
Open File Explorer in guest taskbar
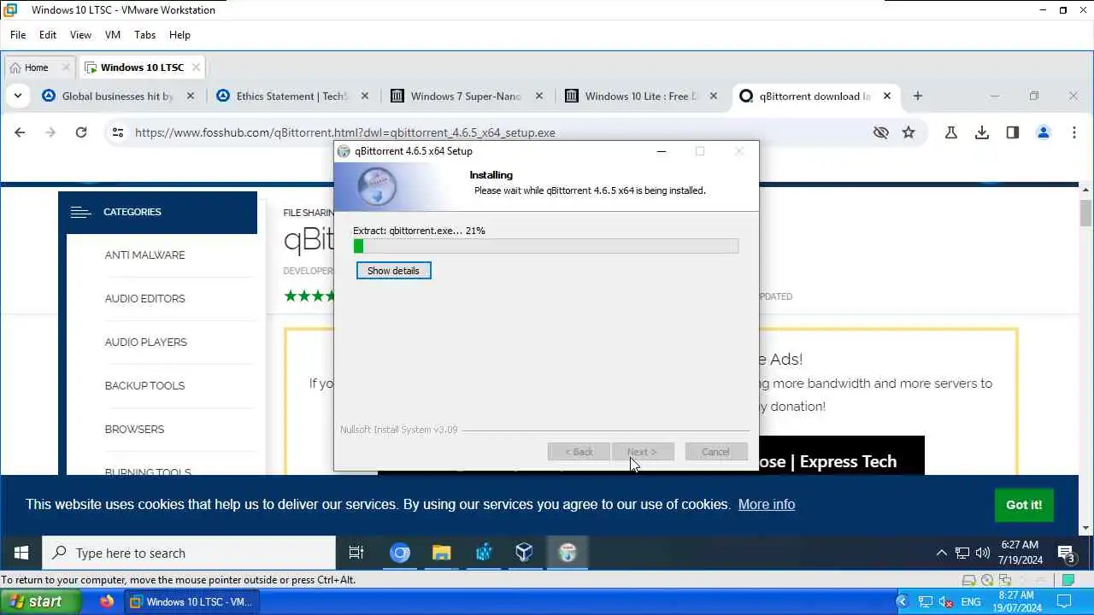[441, 553]
